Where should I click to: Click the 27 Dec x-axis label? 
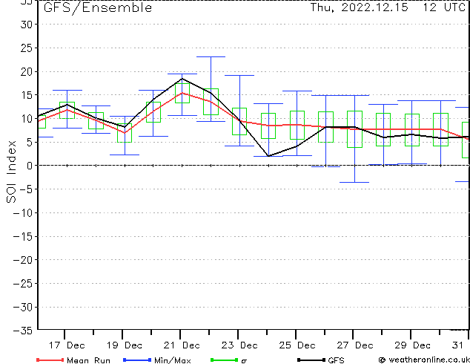tap(355, 345)
